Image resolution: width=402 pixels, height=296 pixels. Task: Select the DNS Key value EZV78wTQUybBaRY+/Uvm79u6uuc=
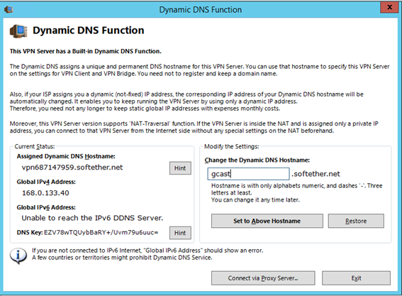point(101,232)
